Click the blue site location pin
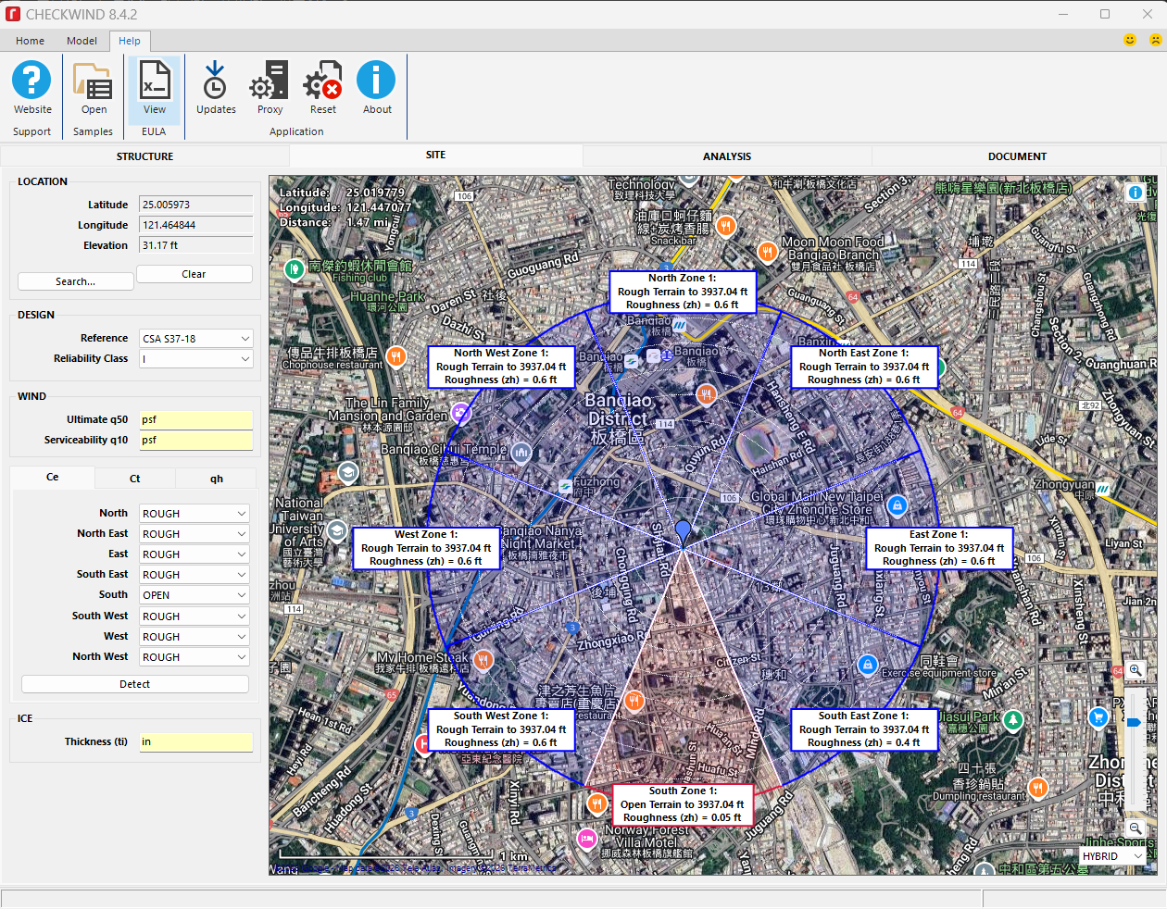The width and height of the screenshot is (1167, 909). [x=684, y=533]
